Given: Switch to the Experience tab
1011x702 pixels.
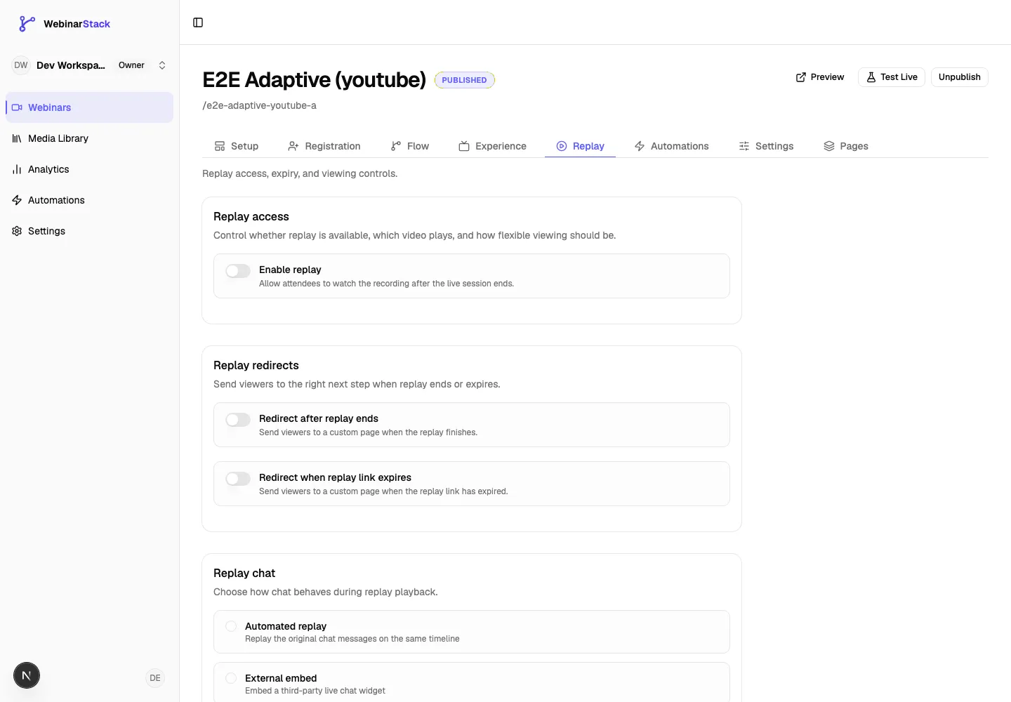Looking at the screenshot, I should tap(493, 146).
